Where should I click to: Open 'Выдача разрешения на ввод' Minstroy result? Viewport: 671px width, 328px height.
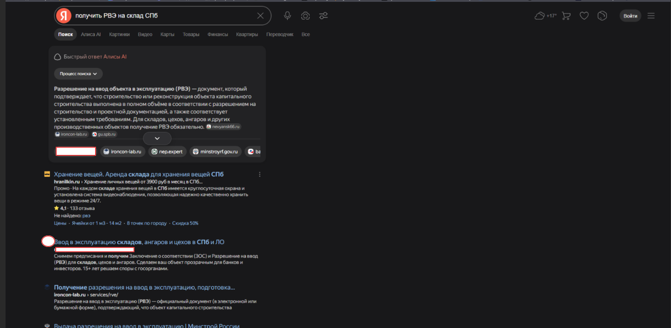(x=146, y=326)
